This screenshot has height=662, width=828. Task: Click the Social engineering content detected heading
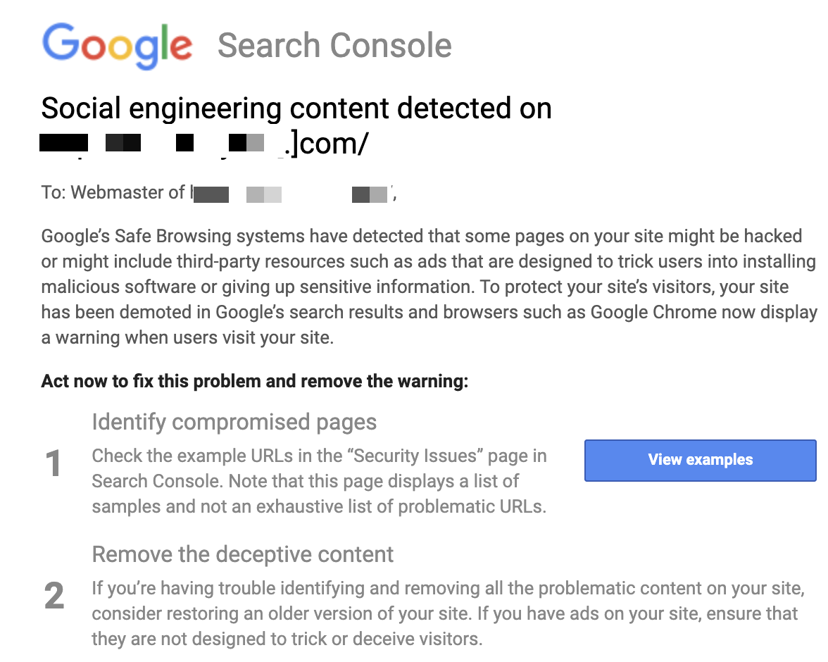296,108
